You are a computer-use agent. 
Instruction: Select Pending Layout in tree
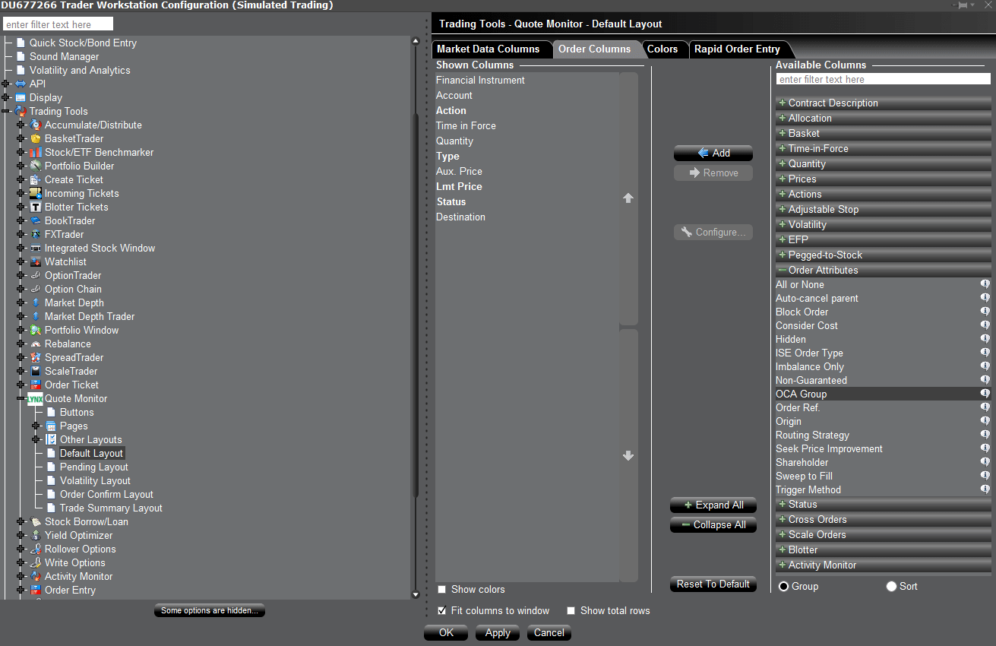(x=93, y=467)
